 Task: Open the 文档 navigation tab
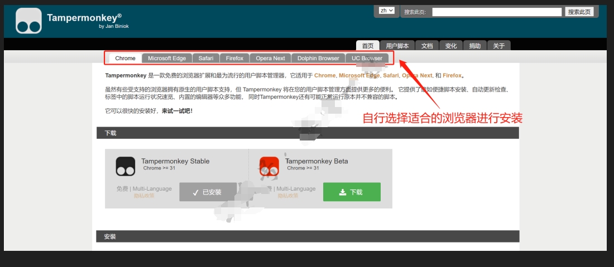[x=427, y=46]
